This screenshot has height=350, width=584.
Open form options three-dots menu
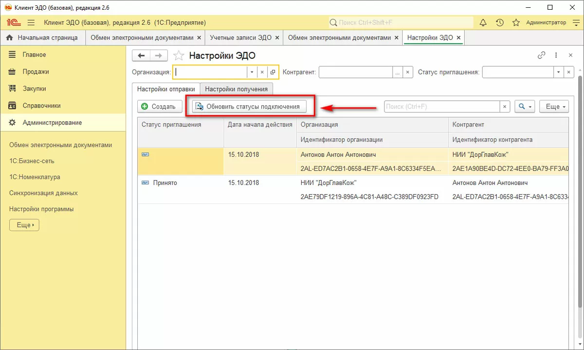pos(557,55)
